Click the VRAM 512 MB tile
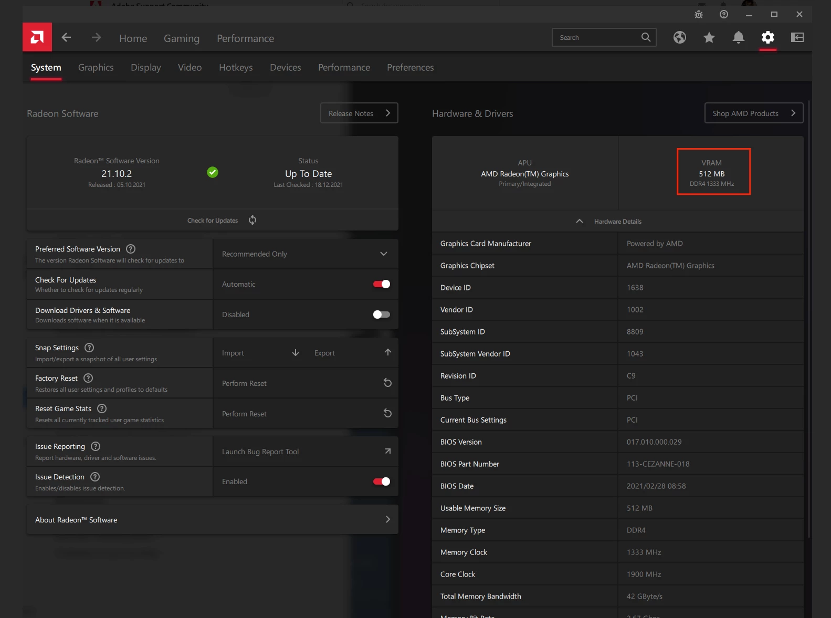The height and width of the screenshot is (618, 831). click(712, 173)
